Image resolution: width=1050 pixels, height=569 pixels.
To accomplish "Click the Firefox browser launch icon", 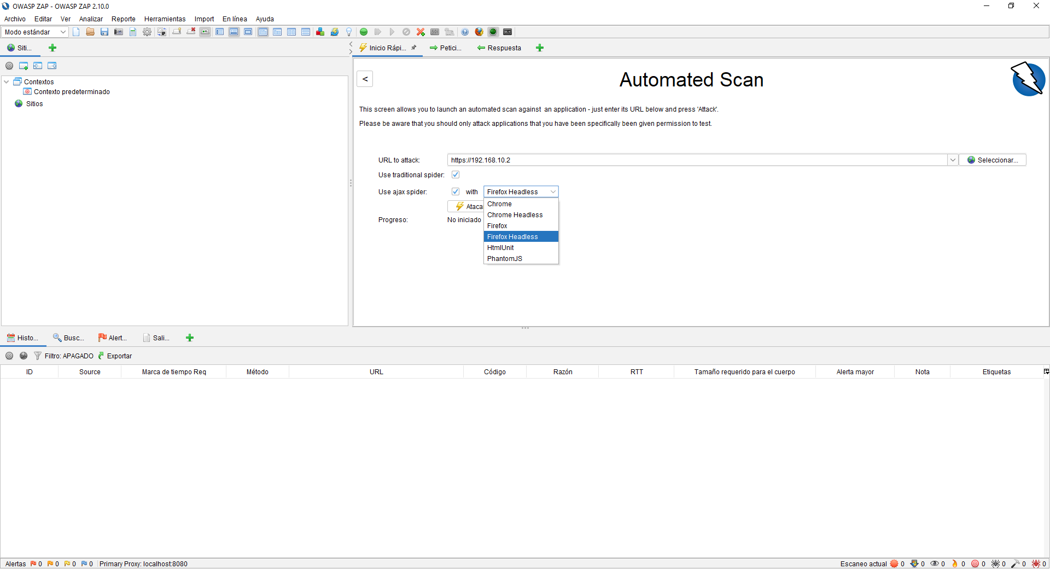I will point(479,32).
